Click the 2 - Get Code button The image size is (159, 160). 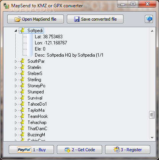pyautogui.click(x=79, y=150)
